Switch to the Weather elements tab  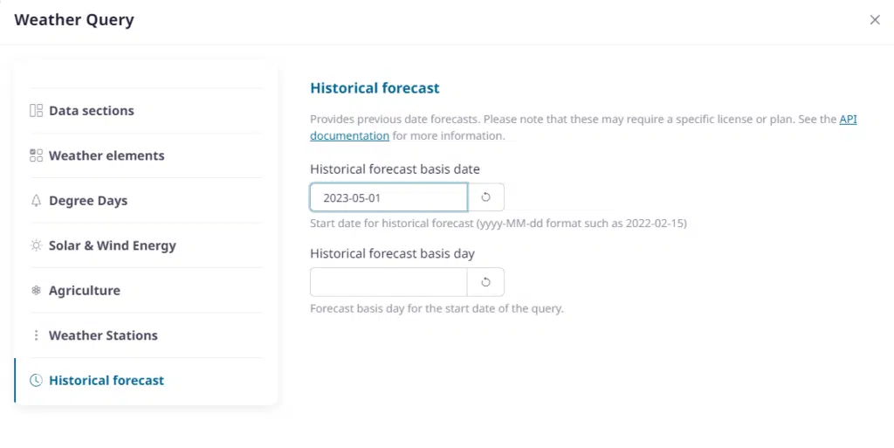click(107, 155)
